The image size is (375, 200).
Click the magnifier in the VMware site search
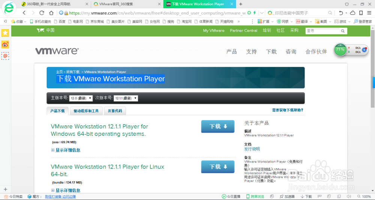tap(343, 31)
